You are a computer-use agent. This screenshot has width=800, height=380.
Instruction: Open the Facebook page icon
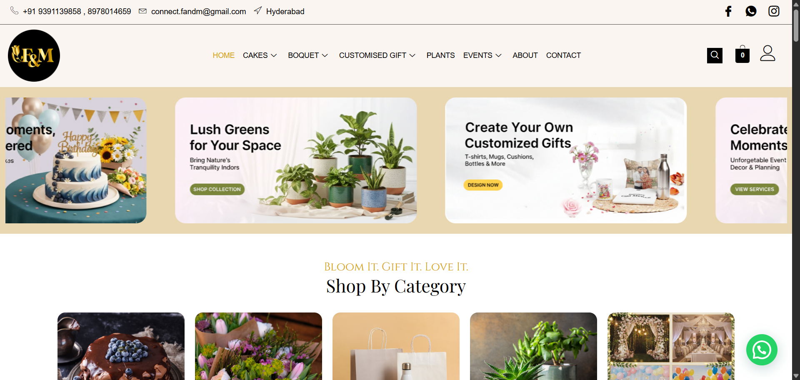(728, 11)
